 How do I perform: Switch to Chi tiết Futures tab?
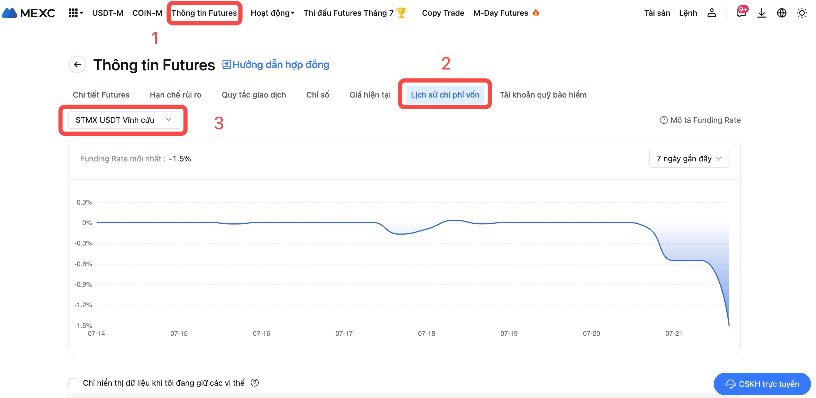click(101, 94)
